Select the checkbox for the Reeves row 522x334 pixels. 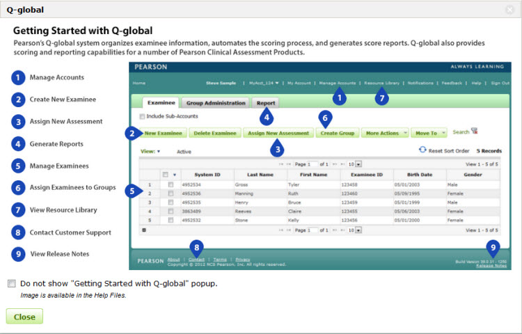(171, 212)
